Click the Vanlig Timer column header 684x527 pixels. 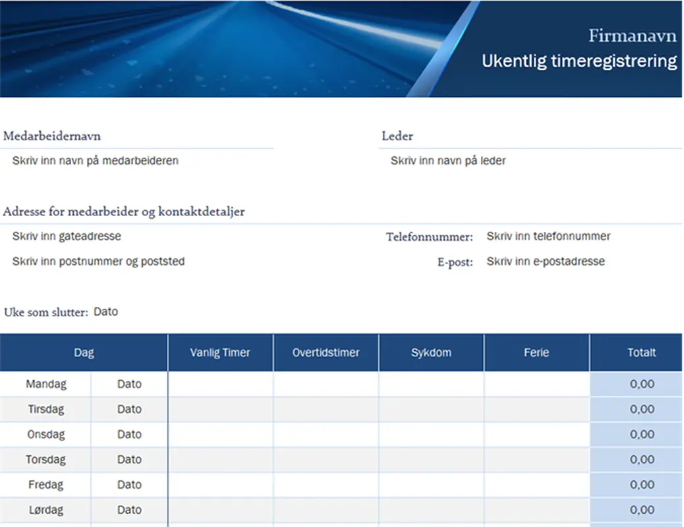(x=219, y=352)
